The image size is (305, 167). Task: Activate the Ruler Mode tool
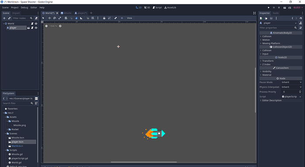click(x=81, y=18)
